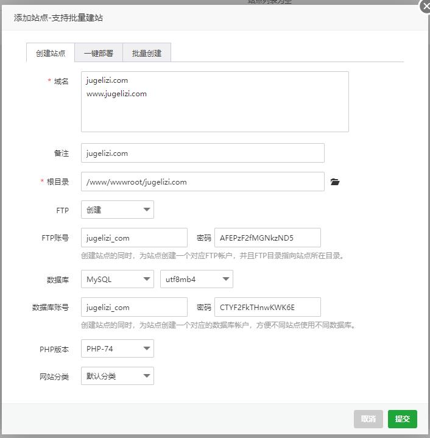Close the add site dialog
Image resolution: width=430 pixels, height=438 pixels.
pyautogui.click(x=426, y=7)
